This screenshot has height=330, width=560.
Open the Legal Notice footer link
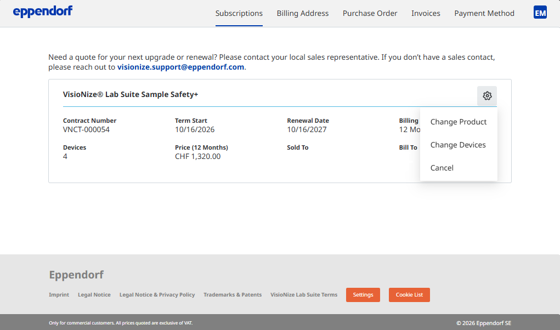point(94,295)
